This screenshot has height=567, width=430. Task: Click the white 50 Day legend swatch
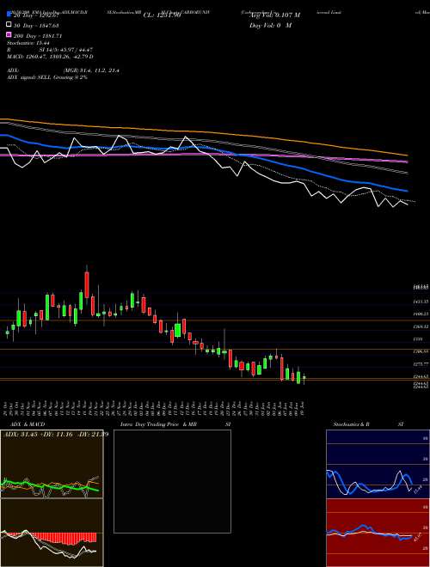pos(9,25)
